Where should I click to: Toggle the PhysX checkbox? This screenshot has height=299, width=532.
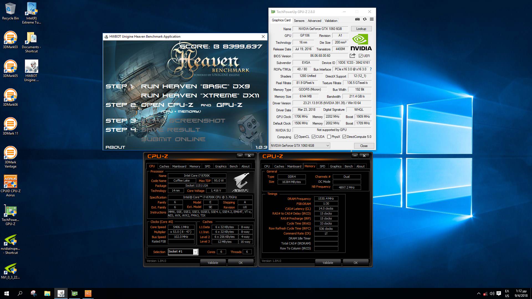pyautogui.click(x=329, y=137)
